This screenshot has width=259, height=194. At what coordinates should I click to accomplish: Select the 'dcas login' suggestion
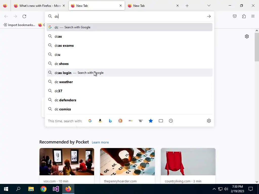tap(129, 73)
